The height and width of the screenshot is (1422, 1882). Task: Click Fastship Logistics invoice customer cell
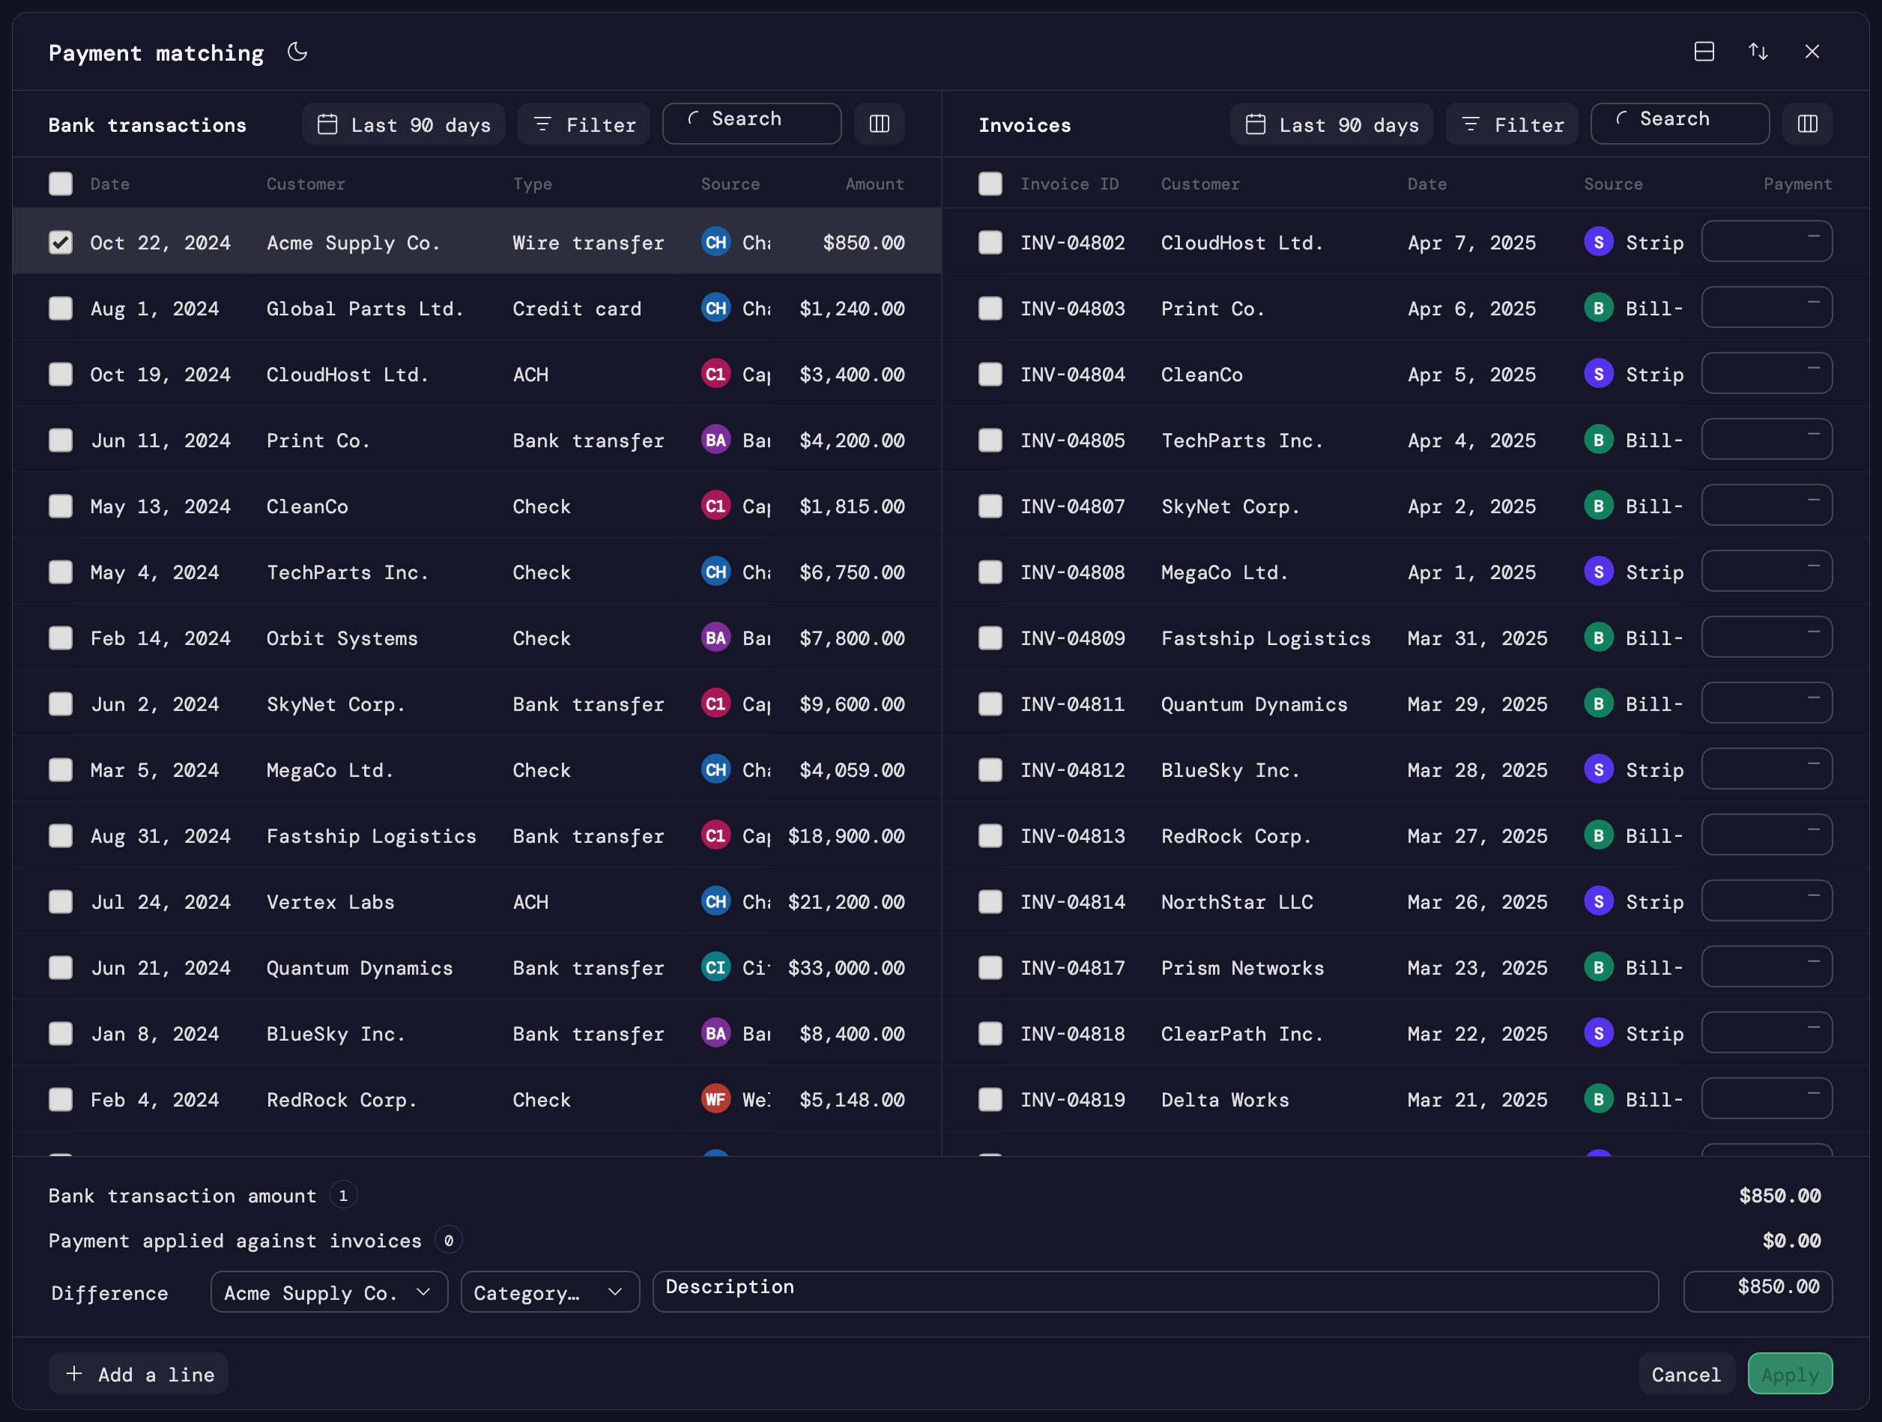pos(1266,638)
